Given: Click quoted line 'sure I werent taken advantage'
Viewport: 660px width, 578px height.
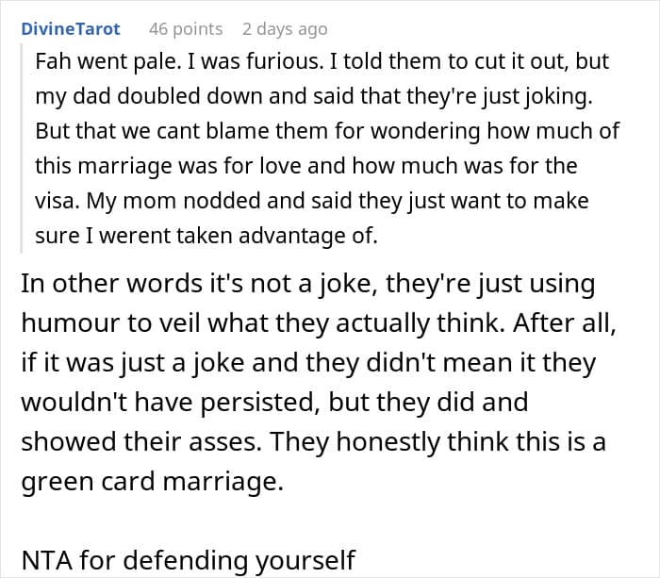Looking at the screenshot, I should pos(206,236).
